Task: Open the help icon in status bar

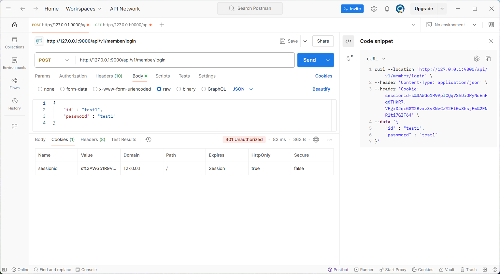Action: coord(495,270)
